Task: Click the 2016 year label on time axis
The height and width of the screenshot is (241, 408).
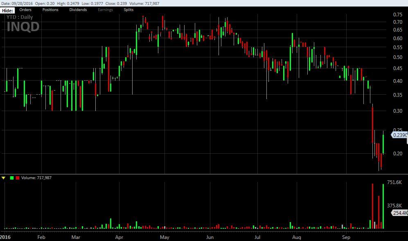Action: point(5,237)
